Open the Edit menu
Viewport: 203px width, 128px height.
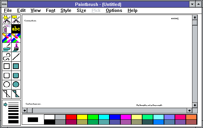pyautogui.click(x=21, y=11)
